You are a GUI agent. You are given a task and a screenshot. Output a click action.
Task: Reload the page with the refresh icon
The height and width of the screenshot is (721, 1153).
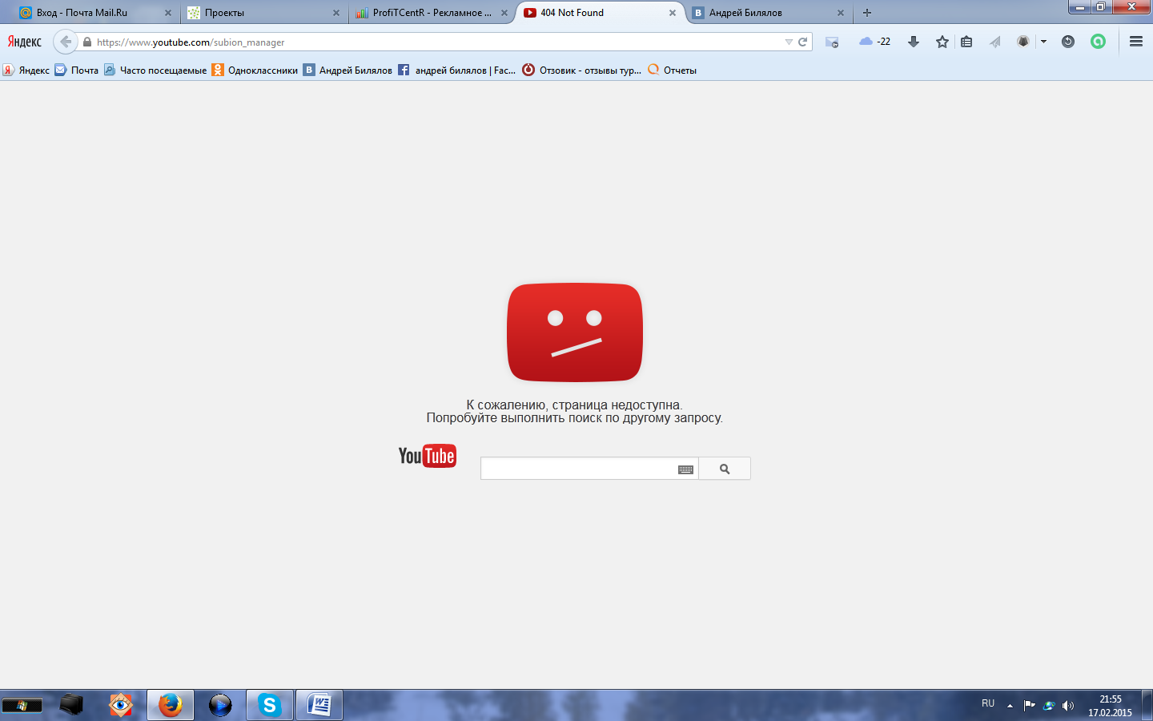(x=802, y=42)
